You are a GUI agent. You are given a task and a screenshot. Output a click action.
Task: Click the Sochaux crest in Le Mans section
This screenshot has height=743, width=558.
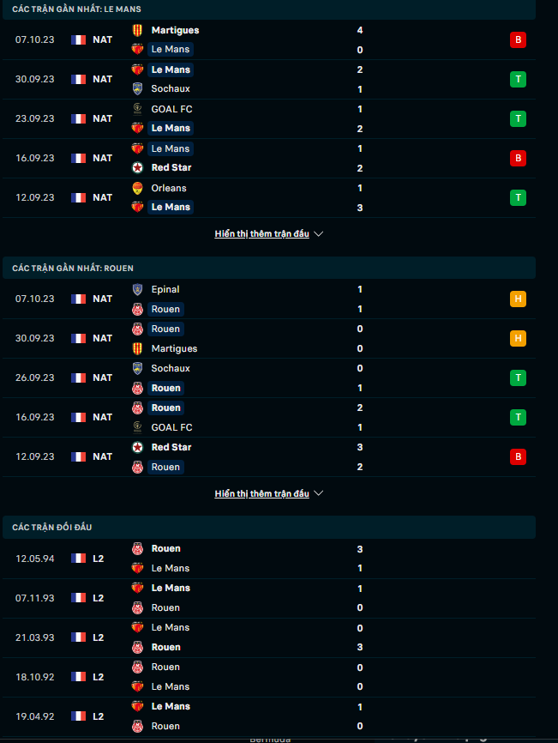point(137,88)
